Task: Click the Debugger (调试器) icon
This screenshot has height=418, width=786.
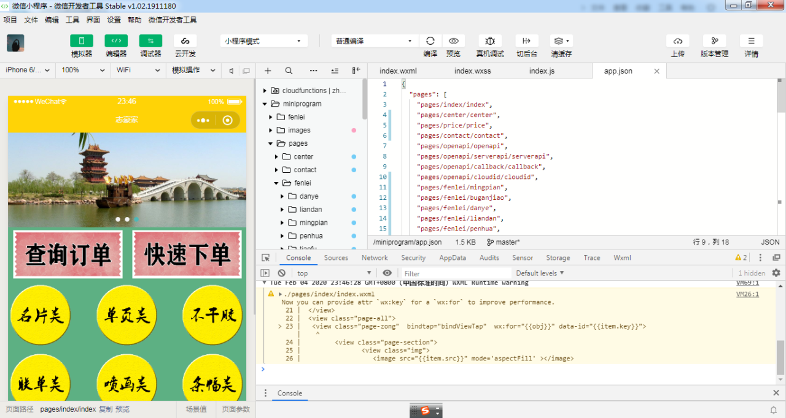Action: coord(150,41)
